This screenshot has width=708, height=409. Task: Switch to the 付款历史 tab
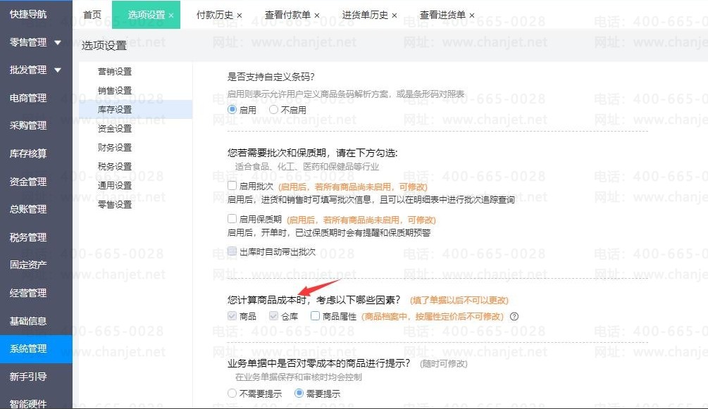(214, 15)
